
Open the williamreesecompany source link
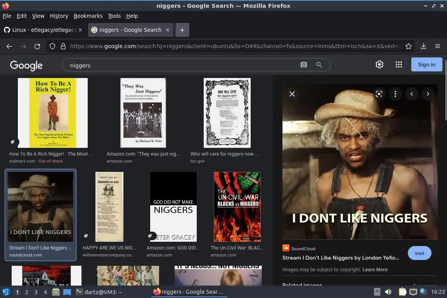click(108, 255)
